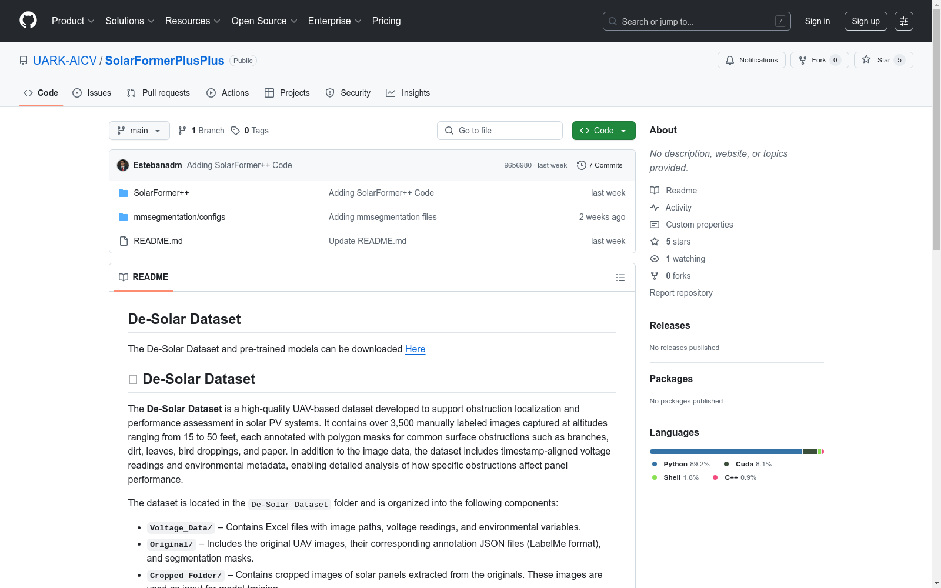The height and width of the screenshot is (588, 941).
Task: Click the pulse icon next to Activity
Action: [x=655, y=208]
